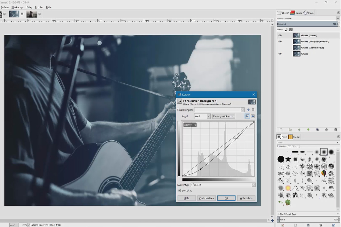Save current curve settings with plus icon
This screenshot has height=227, width=341.
248,110
